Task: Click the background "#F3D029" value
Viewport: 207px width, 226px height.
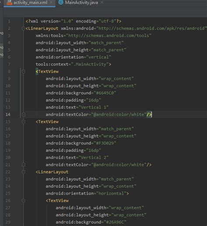Action: (105, 143)
